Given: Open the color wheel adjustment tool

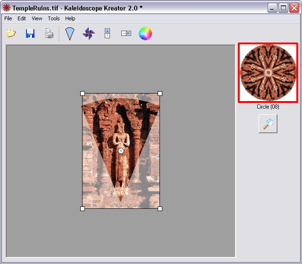Looking at the screenshot, I should coord(145,34).
